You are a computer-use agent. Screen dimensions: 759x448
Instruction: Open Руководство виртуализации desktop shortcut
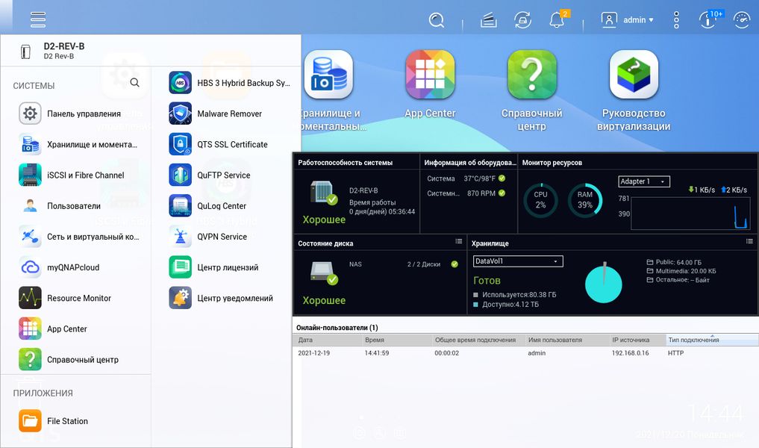(633, 74)
